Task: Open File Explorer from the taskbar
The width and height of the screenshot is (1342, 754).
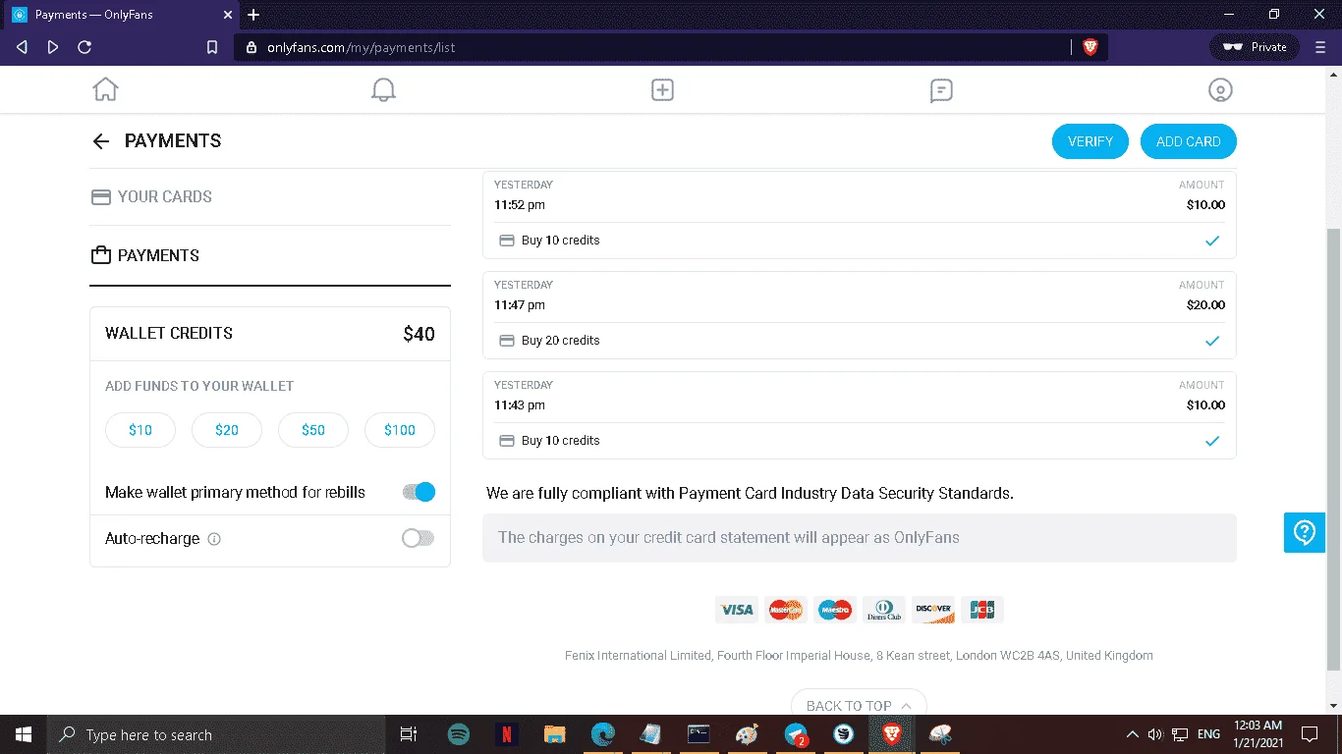Action: click(x=555, y=734)
